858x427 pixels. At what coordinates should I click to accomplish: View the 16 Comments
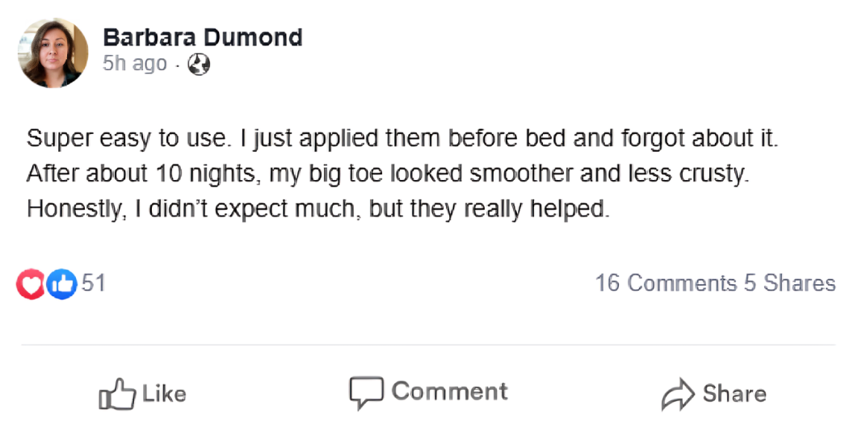click(666, 283)
